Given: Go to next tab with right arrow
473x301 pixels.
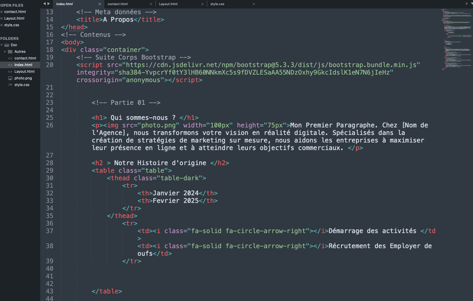Looking at the screenshot, I should click(x=48, y=4).
